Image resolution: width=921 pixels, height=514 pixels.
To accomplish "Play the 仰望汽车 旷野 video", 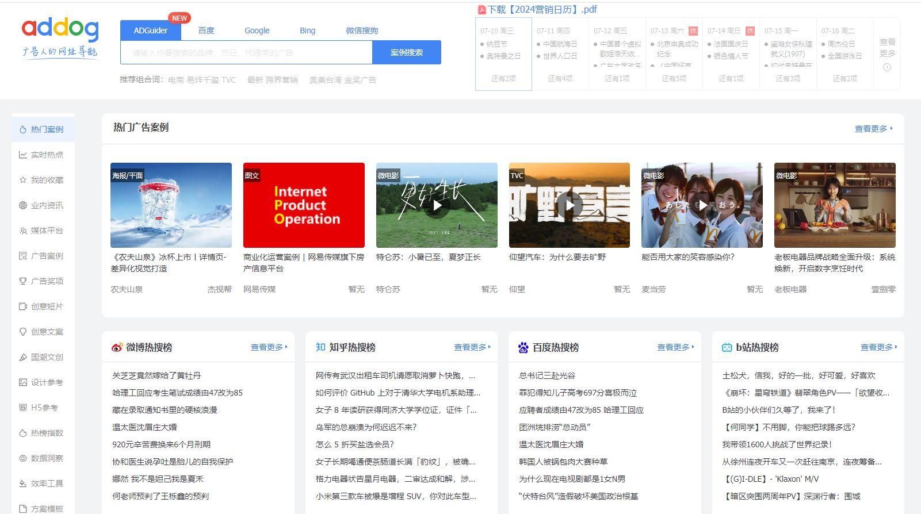I will tap(570, 205).
